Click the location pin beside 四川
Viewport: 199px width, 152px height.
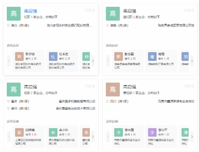(x=107, y=101)
